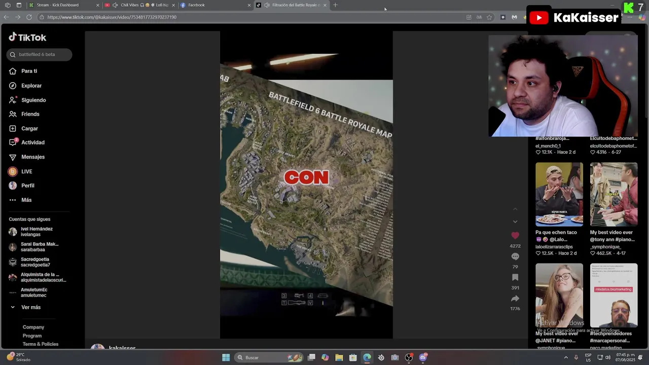The height and width of the screenshot is (365, 649).
Task: Select the Filtración del Battle Royale tab
Action: click(x=292, y=5)
